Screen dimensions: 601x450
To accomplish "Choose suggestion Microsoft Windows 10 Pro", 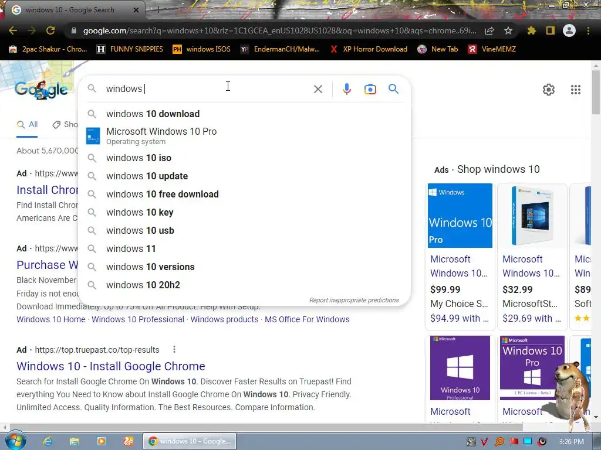I will tap(244, 136).
